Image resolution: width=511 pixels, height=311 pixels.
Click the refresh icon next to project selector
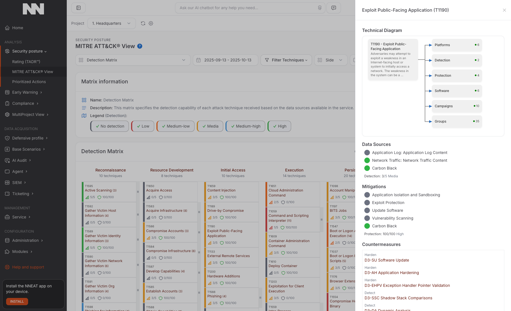tap(143, 23)
